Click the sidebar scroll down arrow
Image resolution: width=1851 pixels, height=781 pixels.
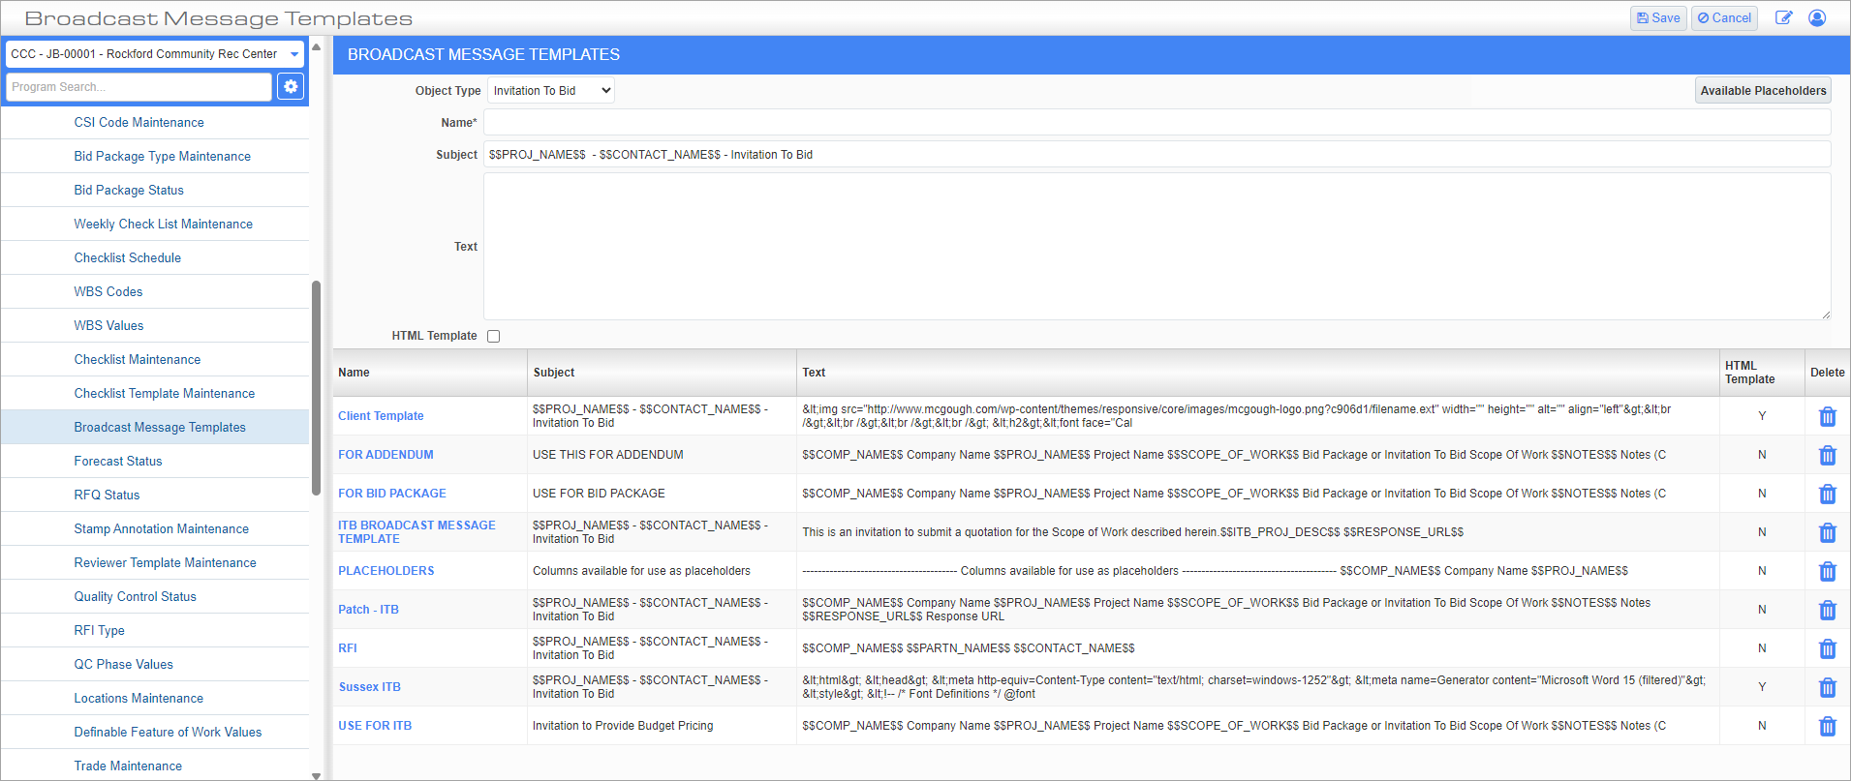pyautogui.click(x=316, y=775)
